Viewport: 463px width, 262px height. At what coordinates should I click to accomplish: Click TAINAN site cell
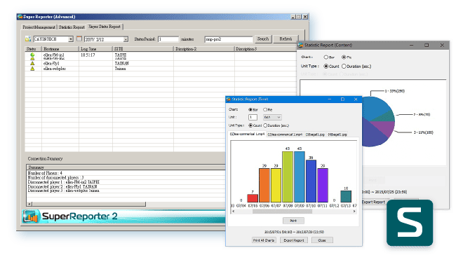pos(121,63)
